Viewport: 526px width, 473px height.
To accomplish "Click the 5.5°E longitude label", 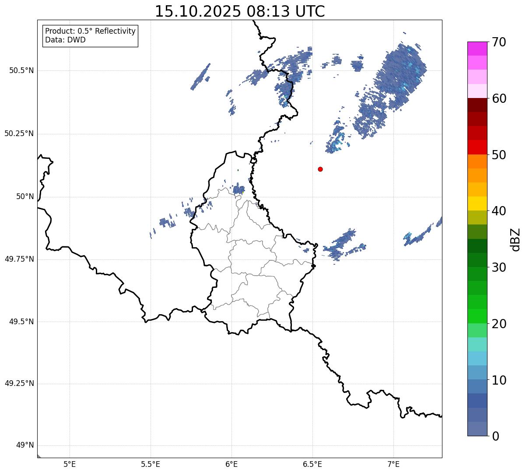I will click(x=151, y=464).
